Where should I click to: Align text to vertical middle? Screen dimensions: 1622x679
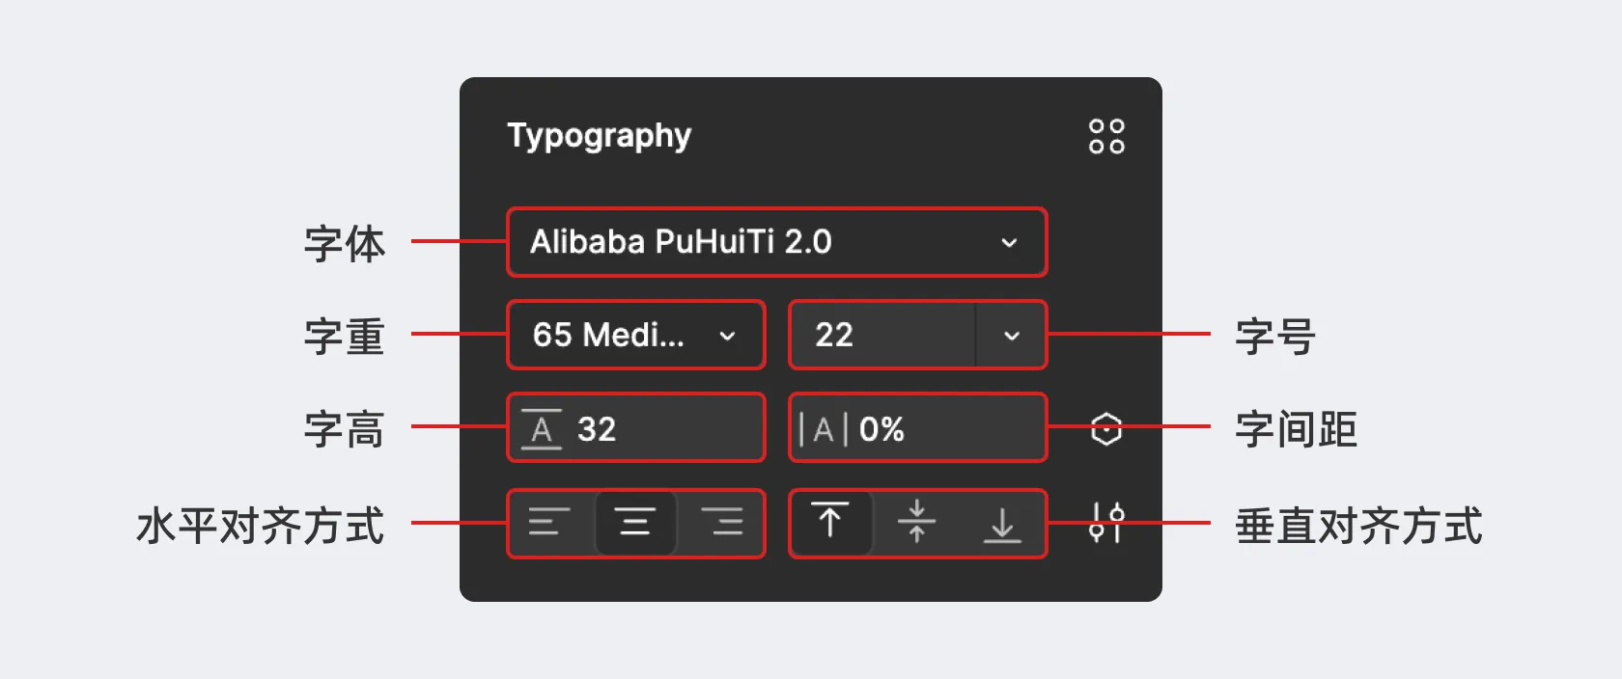click(916, 523)
